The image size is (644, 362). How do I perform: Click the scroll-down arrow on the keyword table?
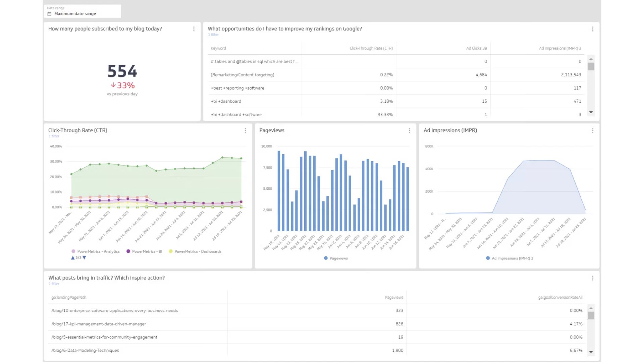click(x=591, y=113)
